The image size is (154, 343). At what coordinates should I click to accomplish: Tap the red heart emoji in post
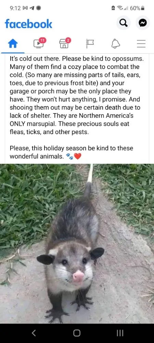pyautogui.click(x=77, y=156)
